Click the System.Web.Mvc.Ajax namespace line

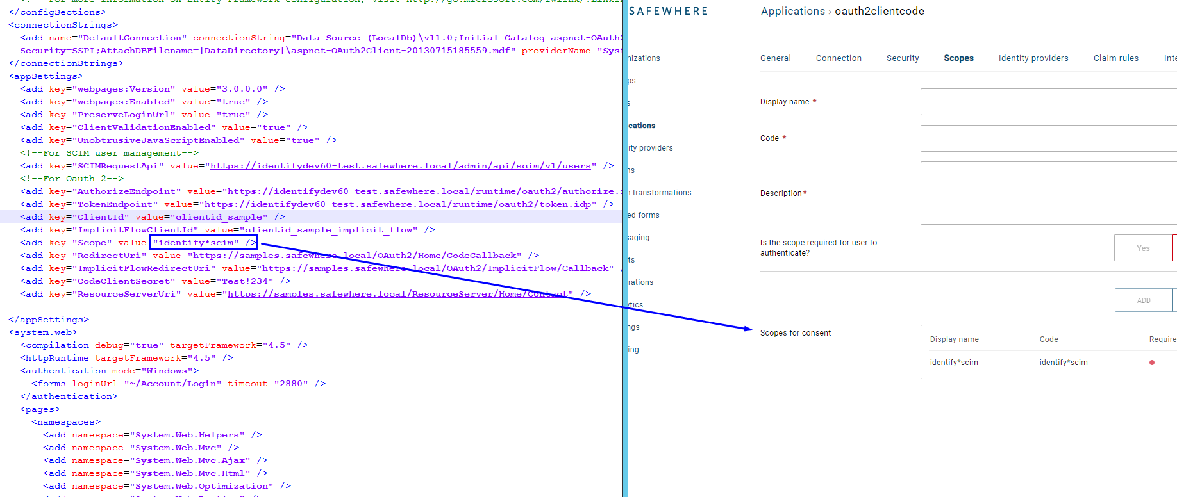pos(155,460)
